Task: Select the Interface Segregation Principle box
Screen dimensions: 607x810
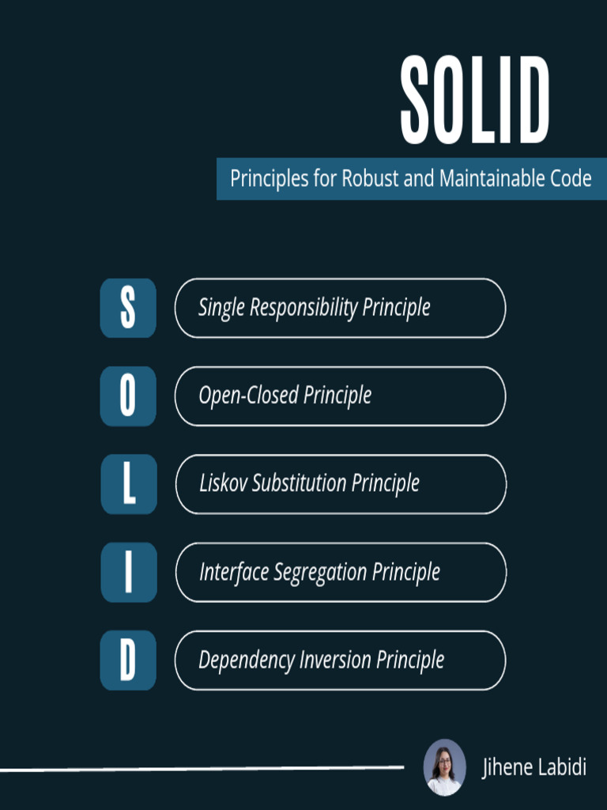Action: click(x=340, y=572)
